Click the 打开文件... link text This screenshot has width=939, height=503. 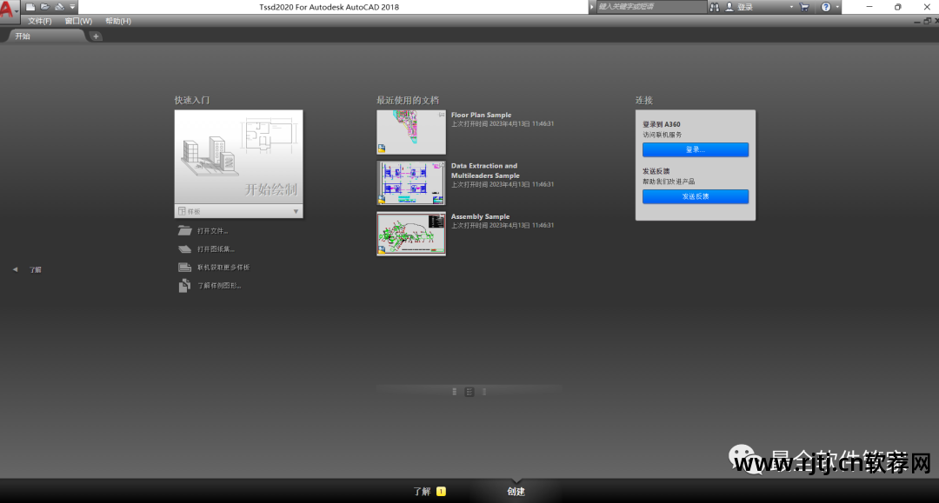click(x=213, y=231)
